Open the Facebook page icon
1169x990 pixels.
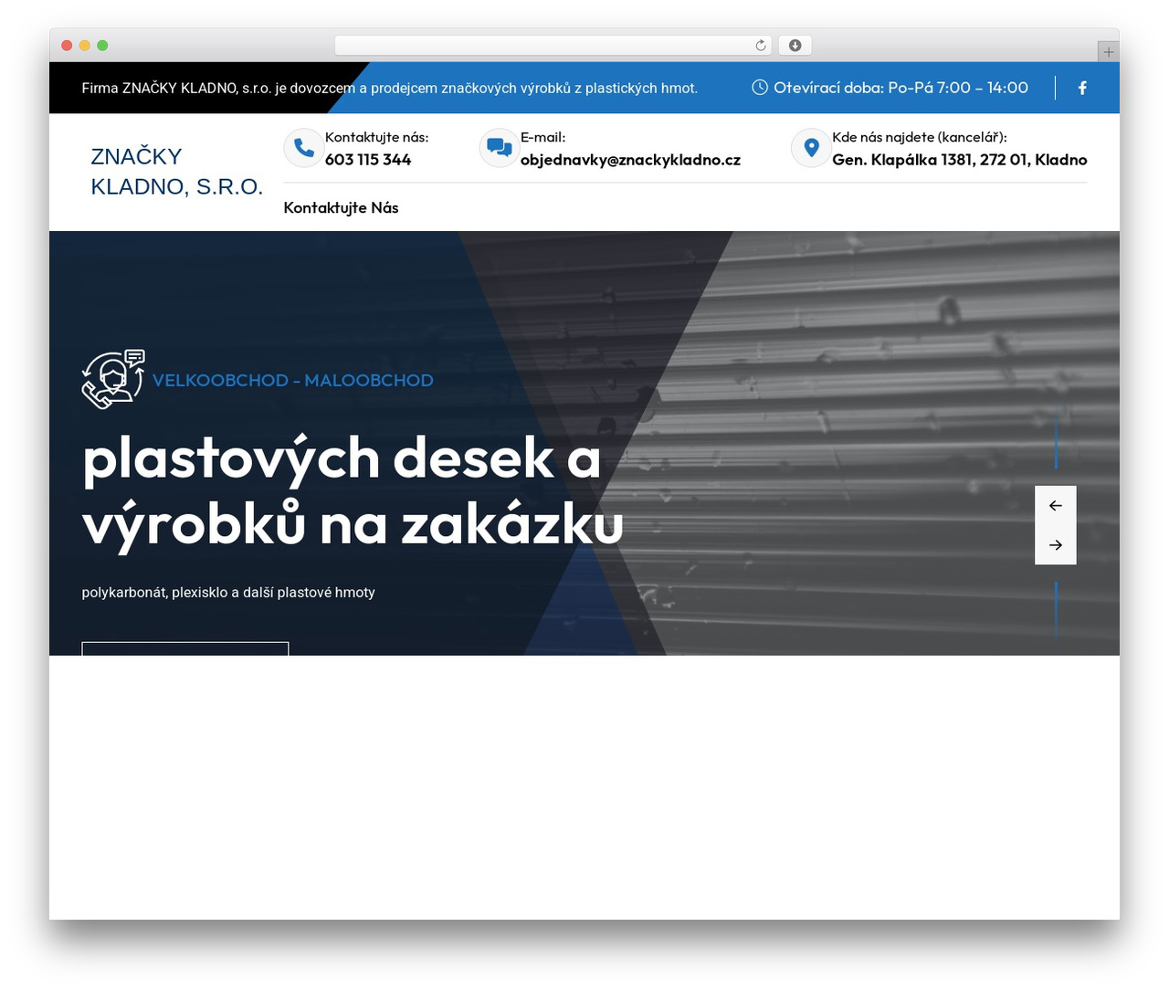coord(1082,88)
